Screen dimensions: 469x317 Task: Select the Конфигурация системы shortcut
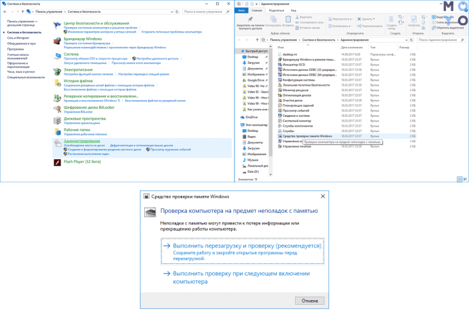(296, 80)
